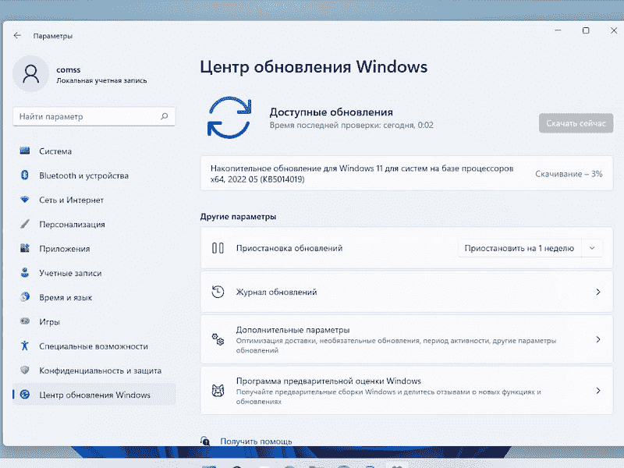Click the gears icon of Дополнительные параметры
Image resolution: width=624 pixels, height=468 pixels.
(x=218, y=339)
